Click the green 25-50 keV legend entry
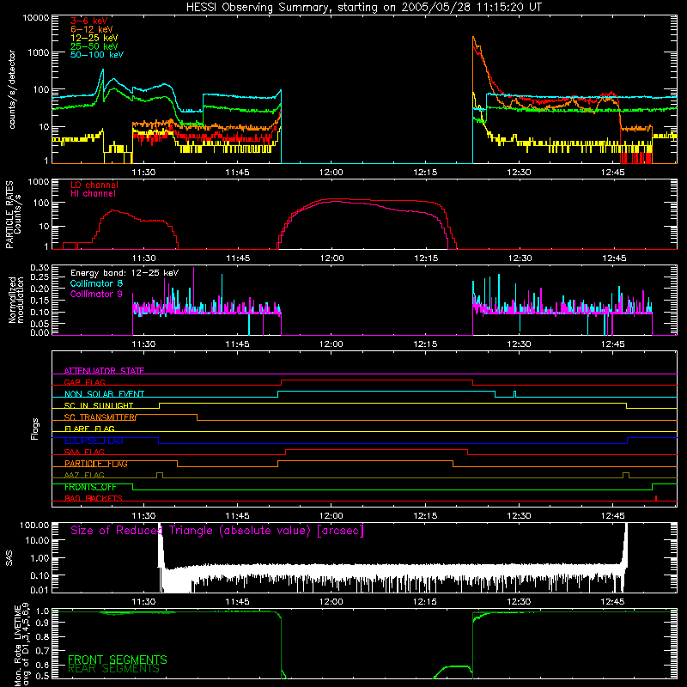687x687 pixels. pos(94,46)
